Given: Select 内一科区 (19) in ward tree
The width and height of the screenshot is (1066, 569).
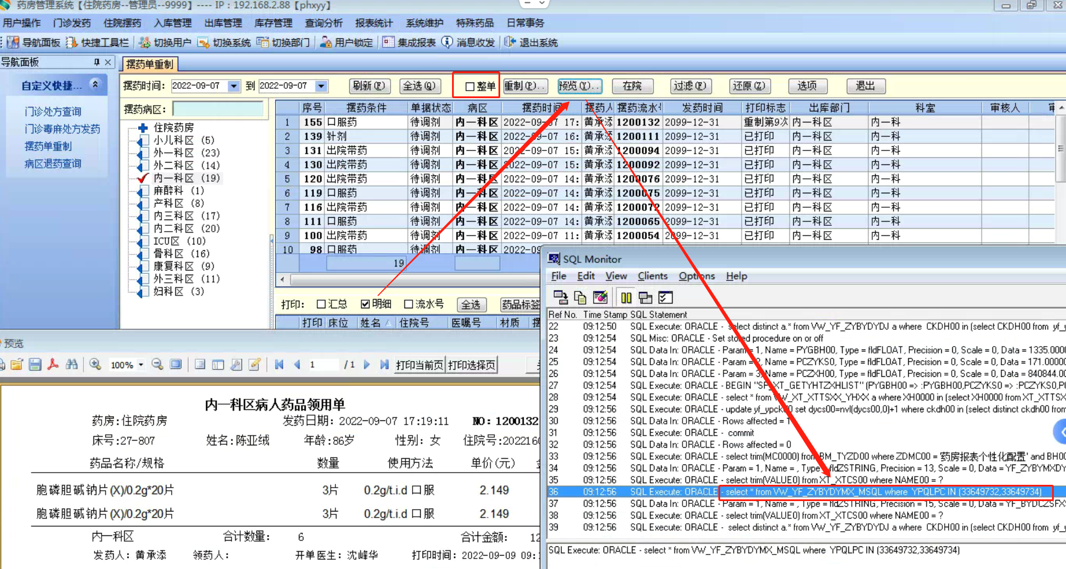Looking at the screenshot, I should coord(186,178).
